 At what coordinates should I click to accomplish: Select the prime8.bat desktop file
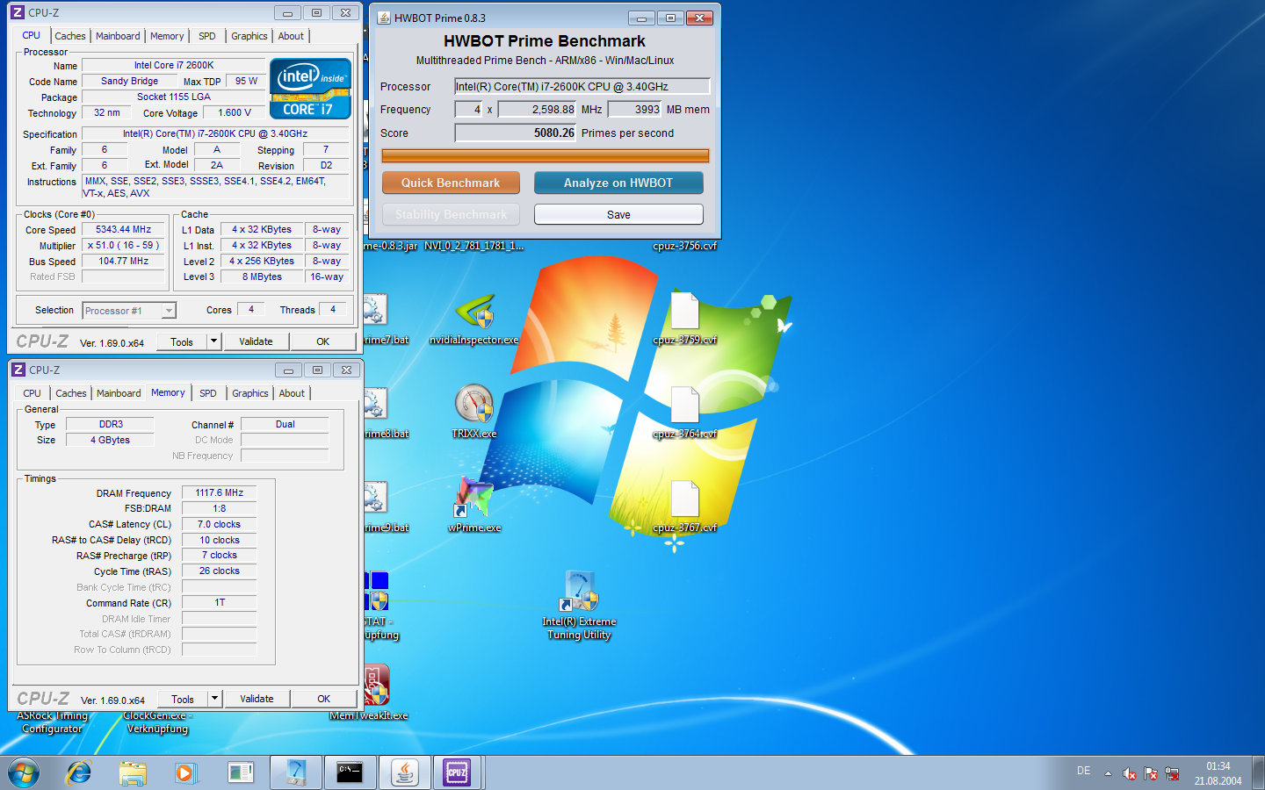click(383, 413)
